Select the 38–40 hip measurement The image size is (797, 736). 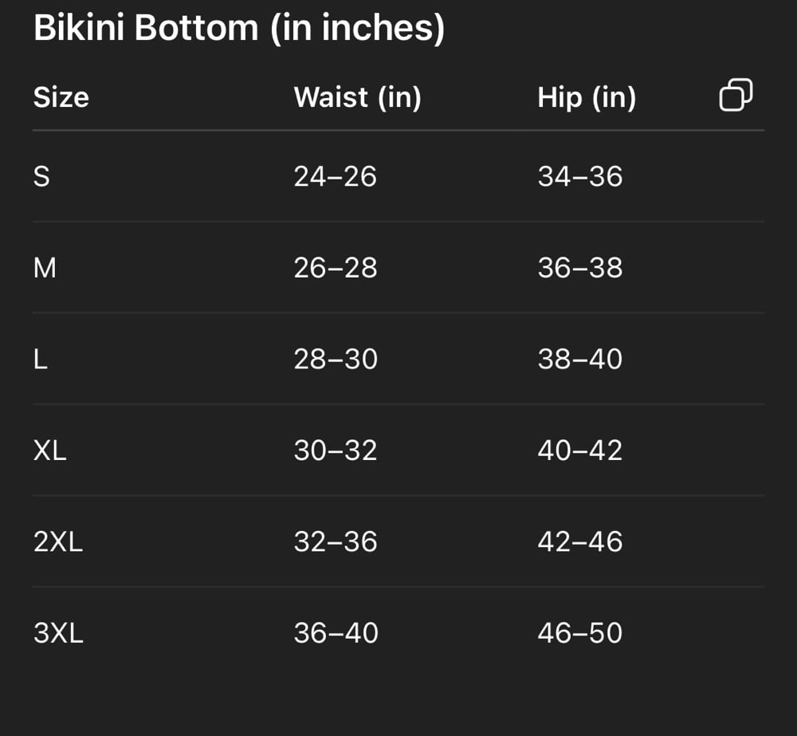(579, 360)
